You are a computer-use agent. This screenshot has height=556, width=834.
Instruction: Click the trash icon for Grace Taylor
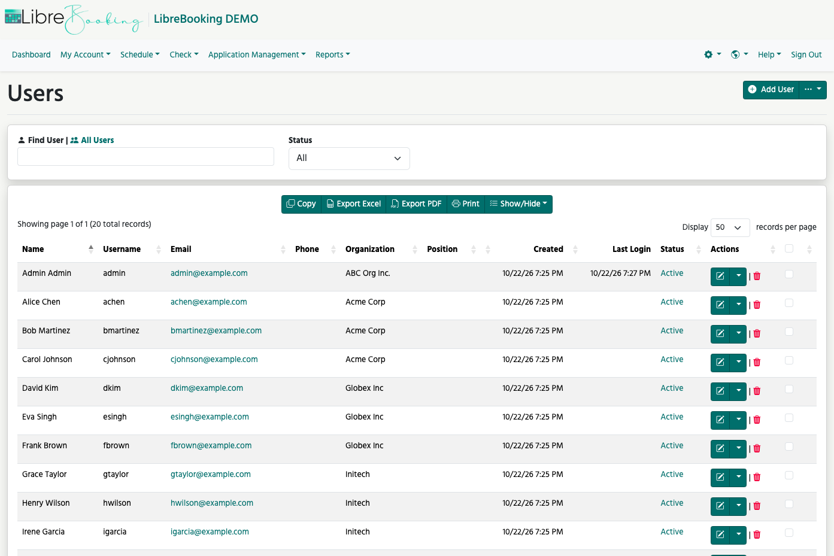pos(757,477)
